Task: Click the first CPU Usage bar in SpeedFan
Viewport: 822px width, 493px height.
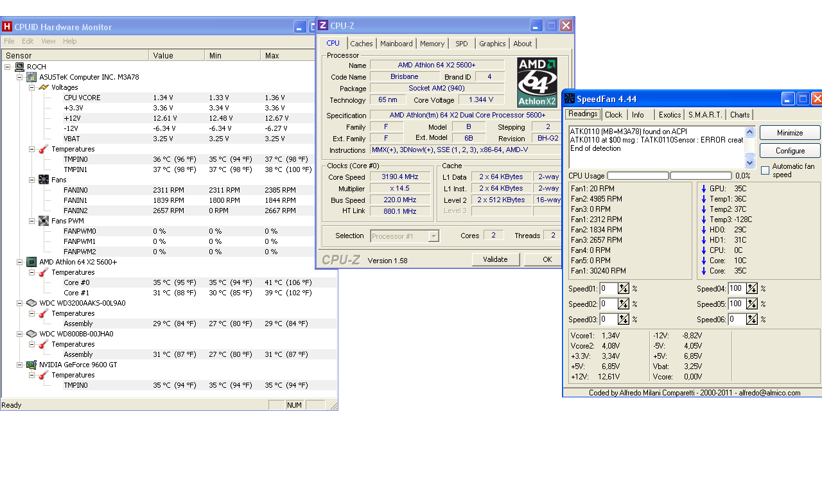Action: pos(638,176)
